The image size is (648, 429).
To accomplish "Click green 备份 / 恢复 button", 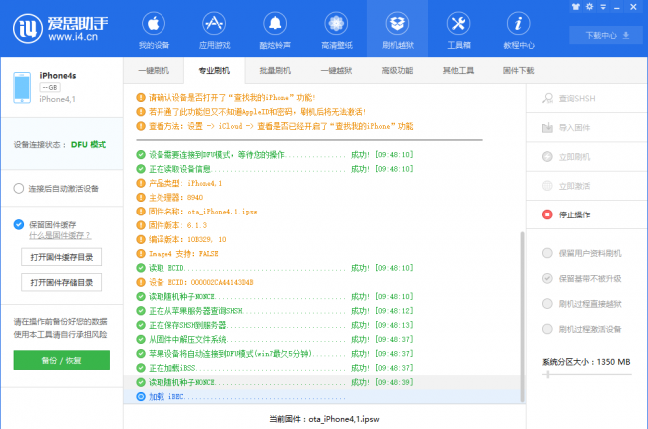I will (61, 360).
